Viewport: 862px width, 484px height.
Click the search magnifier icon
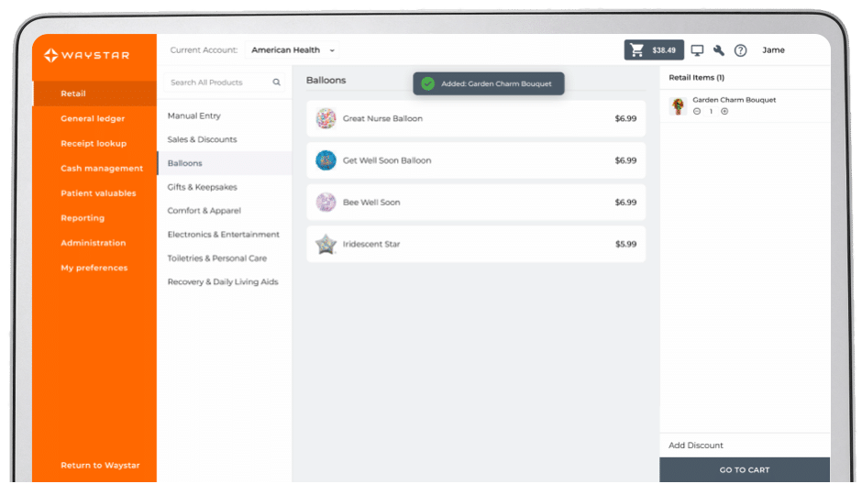(277, 82)
